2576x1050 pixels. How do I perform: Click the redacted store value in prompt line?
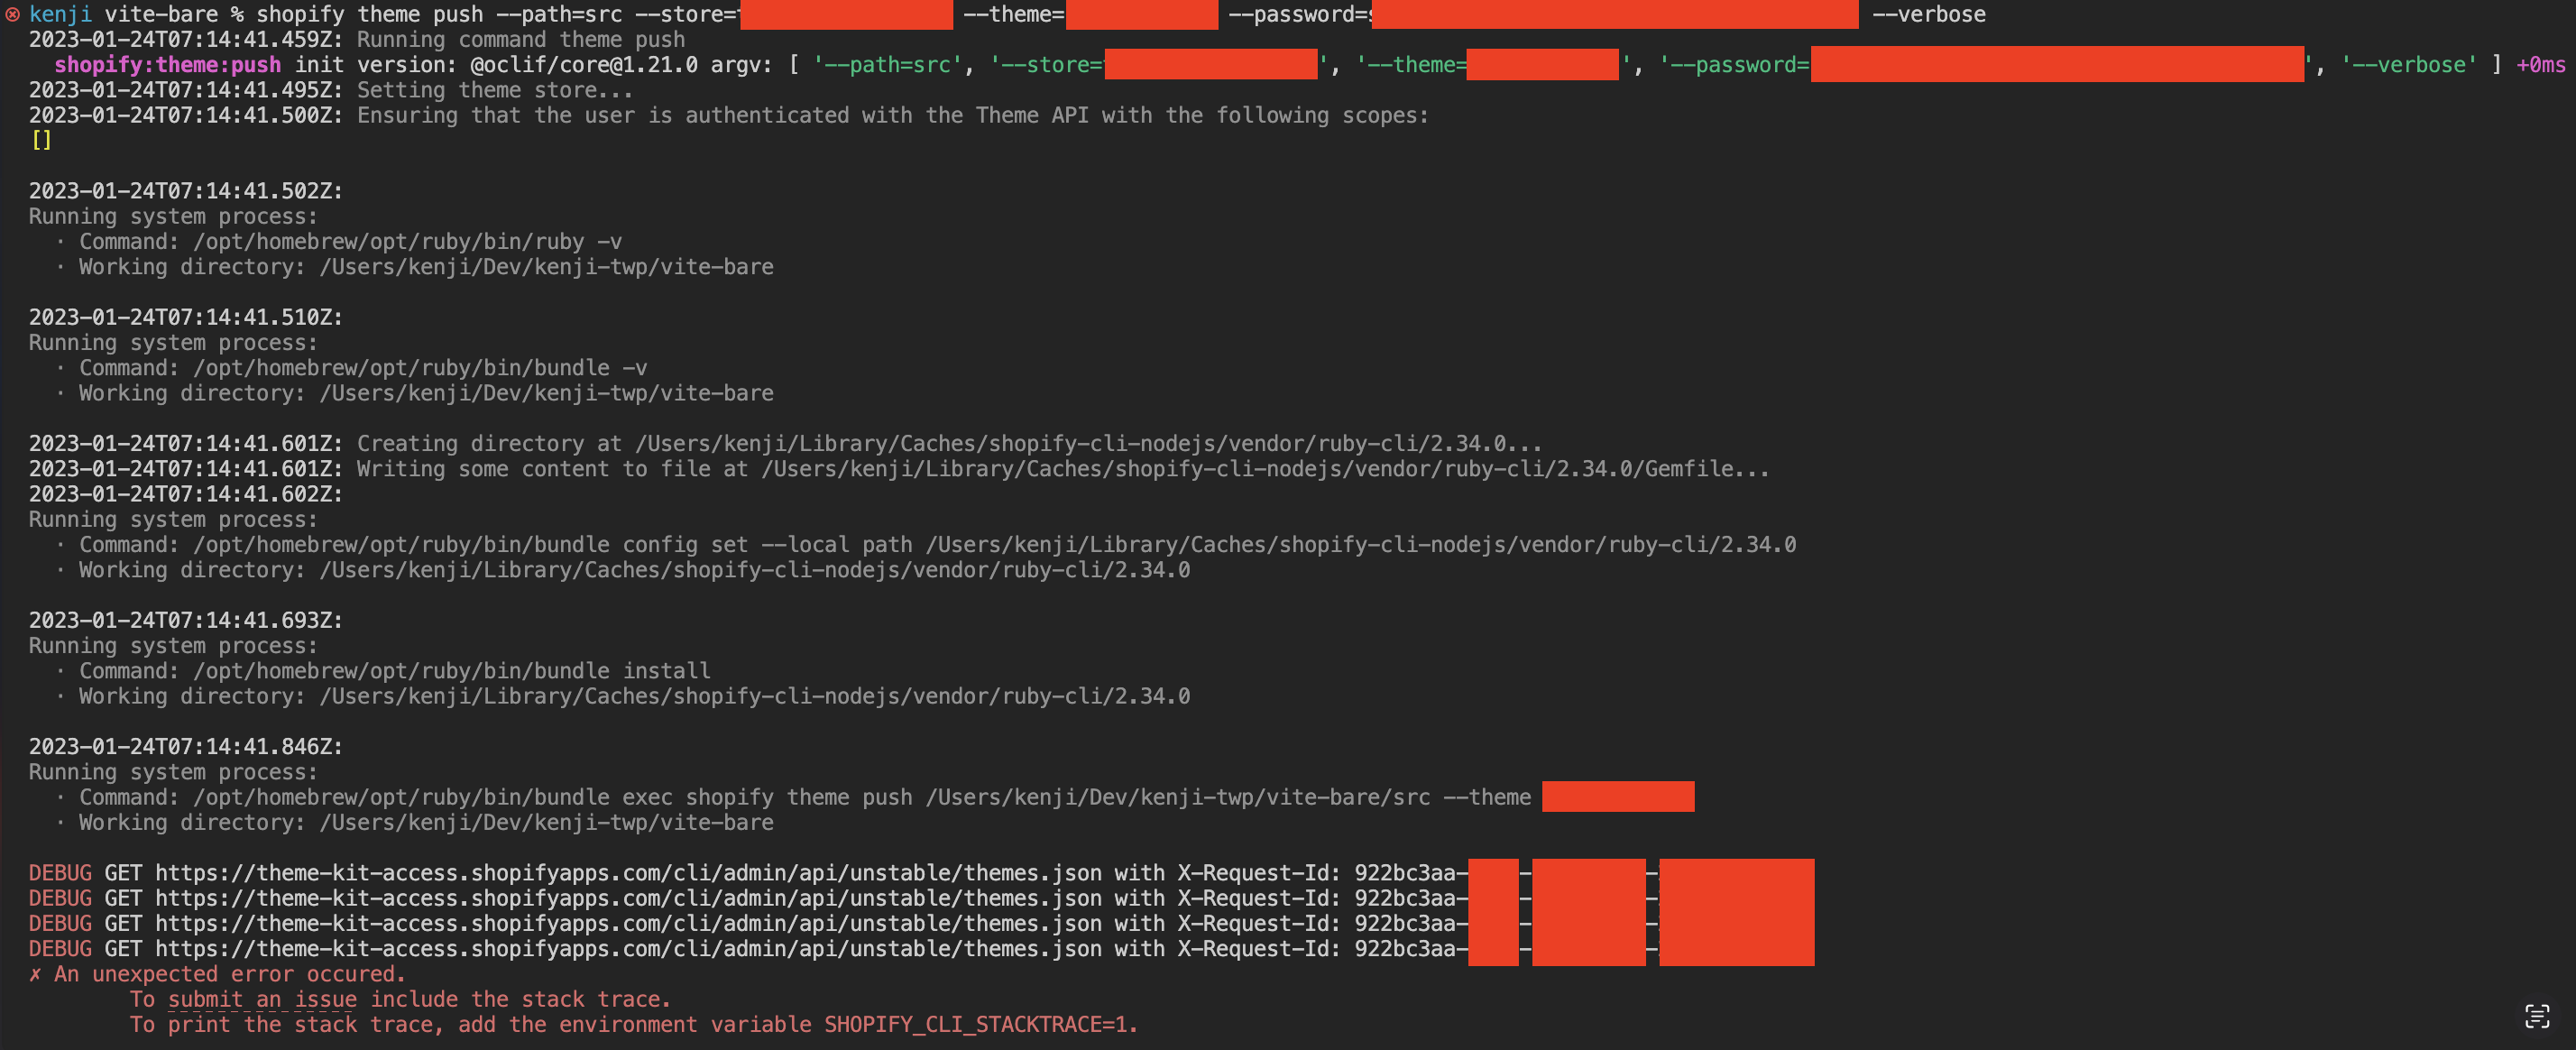coord(845,15)
